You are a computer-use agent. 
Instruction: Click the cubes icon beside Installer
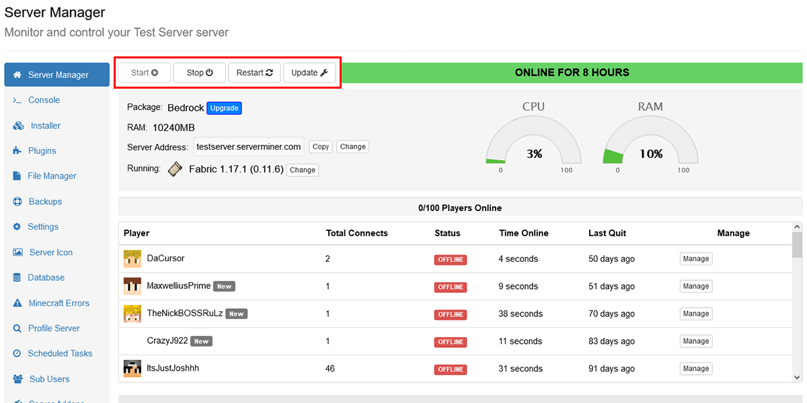coord(18,126)
